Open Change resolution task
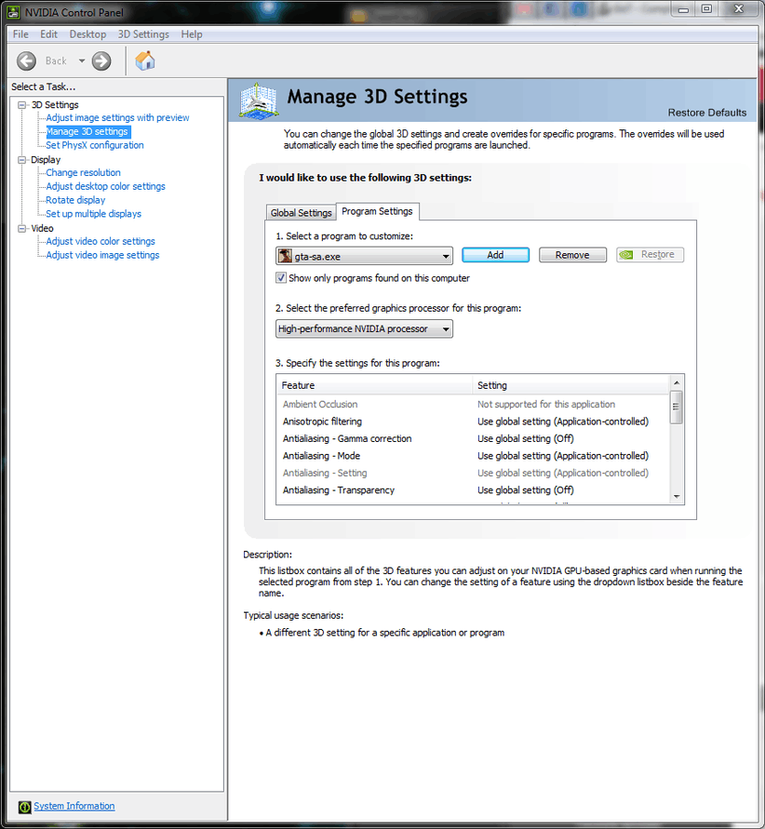Screen dimensions: 765x829 (83, 173)
